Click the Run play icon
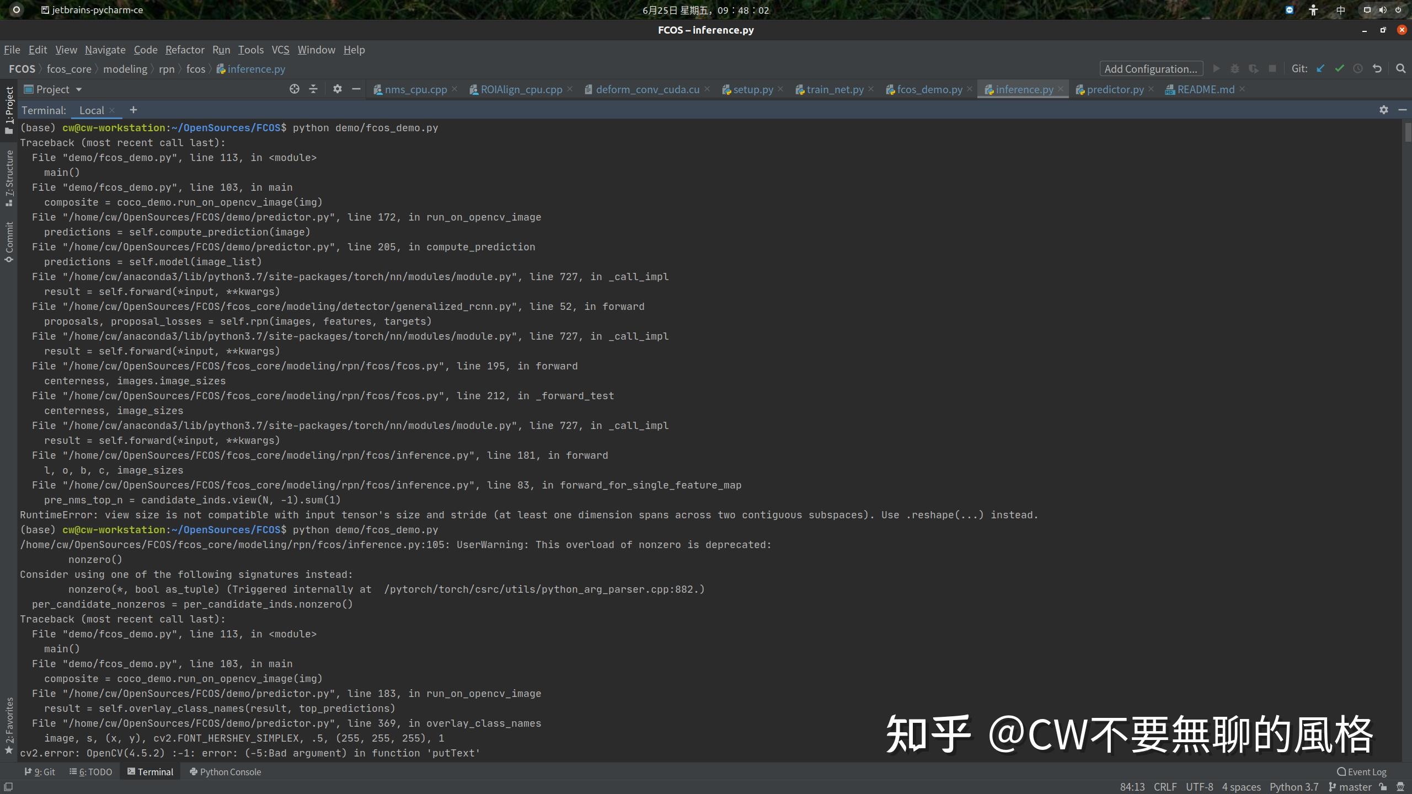The width and height of the screenshot is (1412, 794). click(1216, 69)
